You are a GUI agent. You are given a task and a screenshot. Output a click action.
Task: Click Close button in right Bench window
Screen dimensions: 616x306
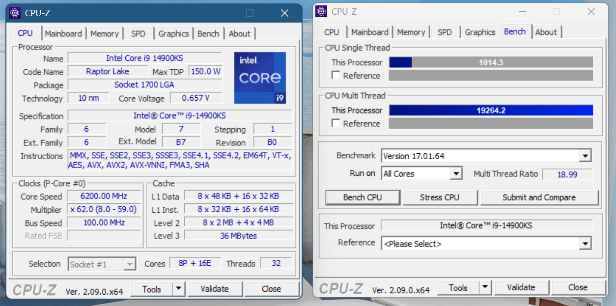click(578, 287)
